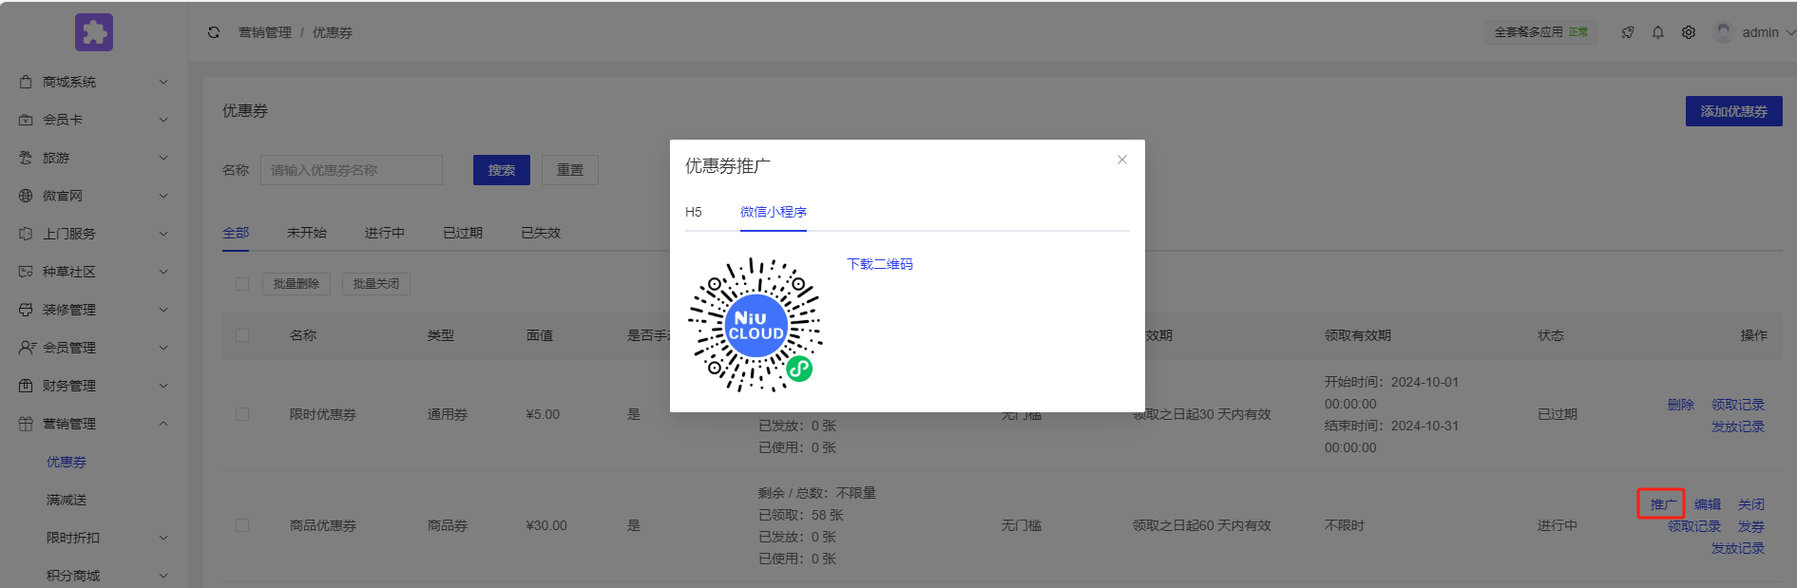Expand the 会员管理 menu chevron
This screenshot has width=1797, height=588.
click(163, 348)
